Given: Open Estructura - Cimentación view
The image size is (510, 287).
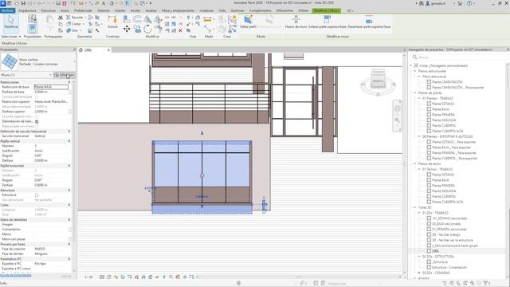Looking at the screenshot, I should coord(446,268).
